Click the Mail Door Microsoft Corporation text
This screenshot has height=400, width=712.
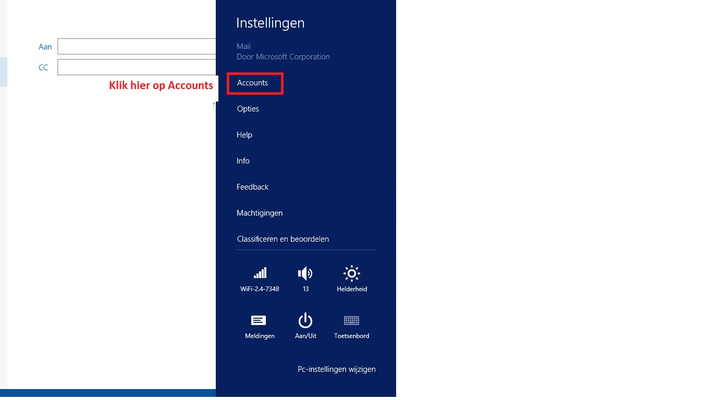pyautogui.click(x=283, y=52)
